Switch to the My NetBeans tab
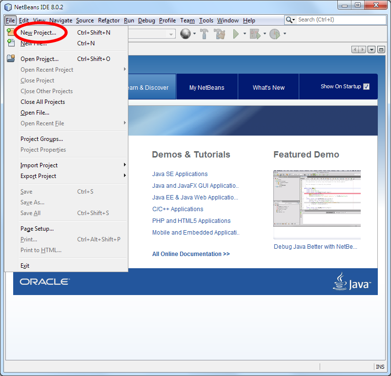The image size is (391, 376). [206, 88]
